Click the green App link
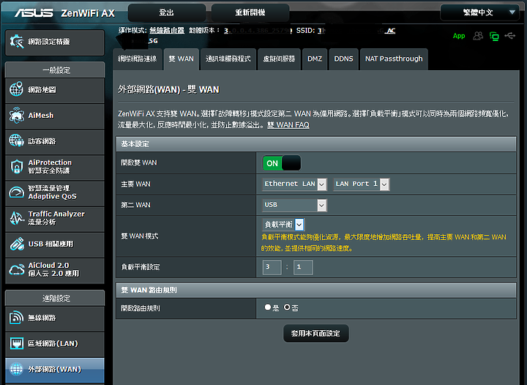 (459, 36)
